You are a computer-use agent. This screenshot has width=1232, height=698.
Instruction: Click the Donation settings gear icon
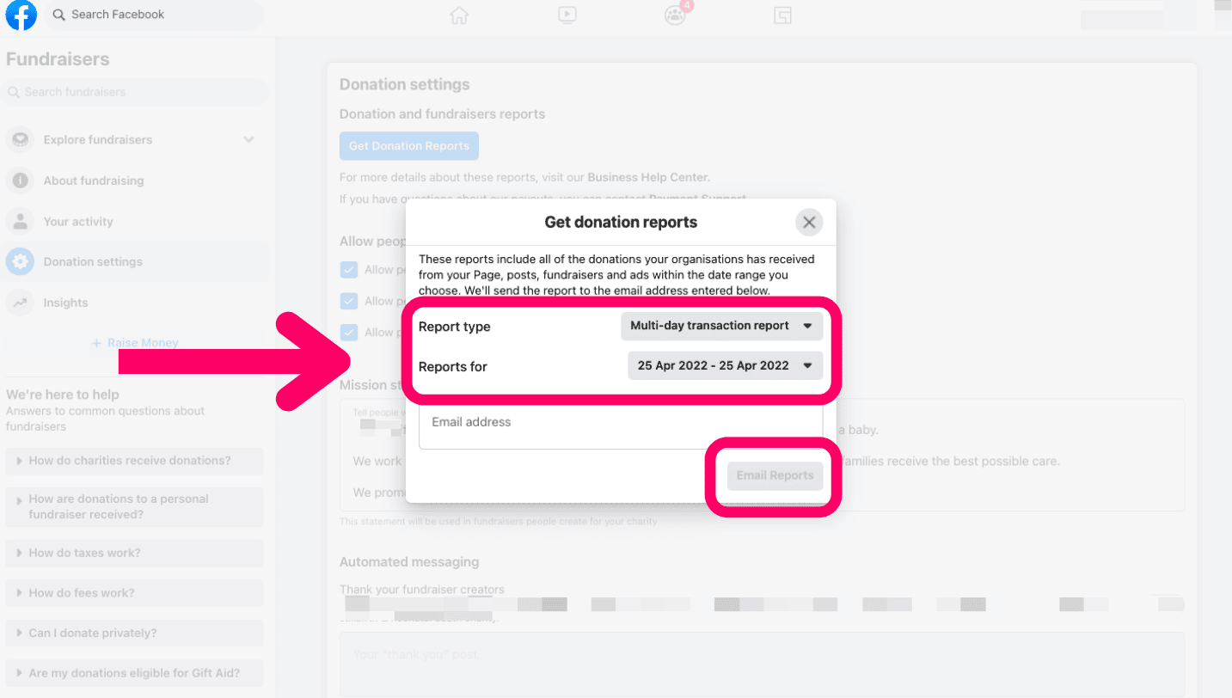[20, 261]
